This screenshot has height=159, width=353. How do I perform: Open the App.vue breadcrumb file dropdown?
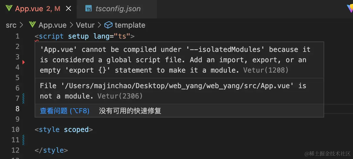52,25
